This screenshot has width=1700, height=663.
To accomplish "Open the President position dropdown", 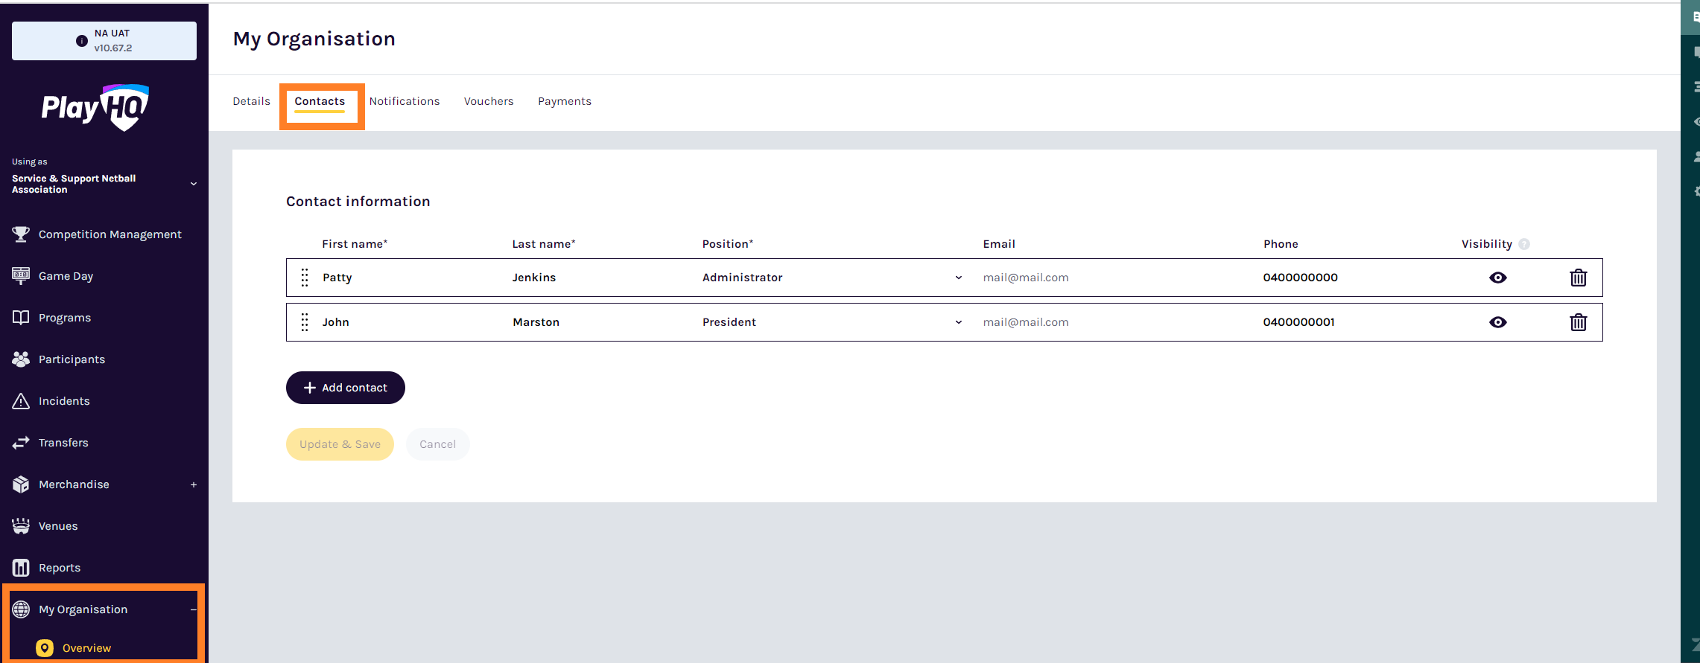I will pos(833,322).
